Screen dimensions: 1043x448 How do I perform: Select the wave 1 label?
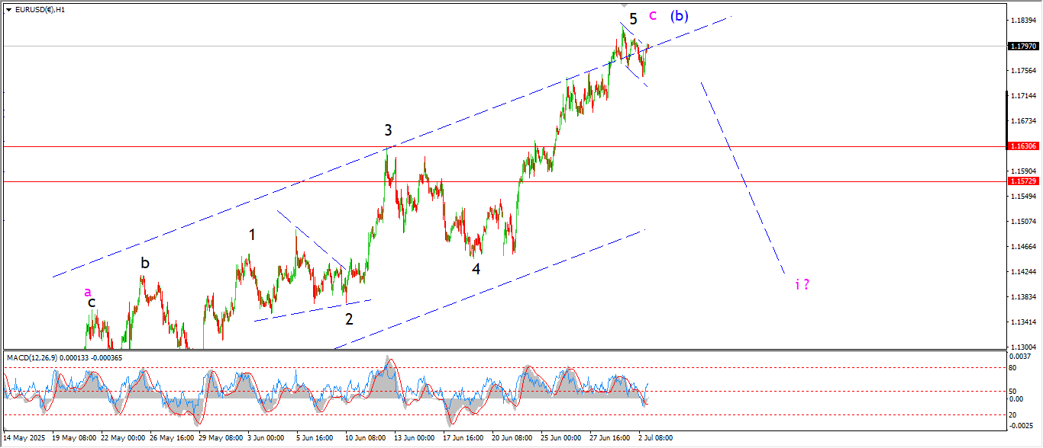click(x=252, y=235)
